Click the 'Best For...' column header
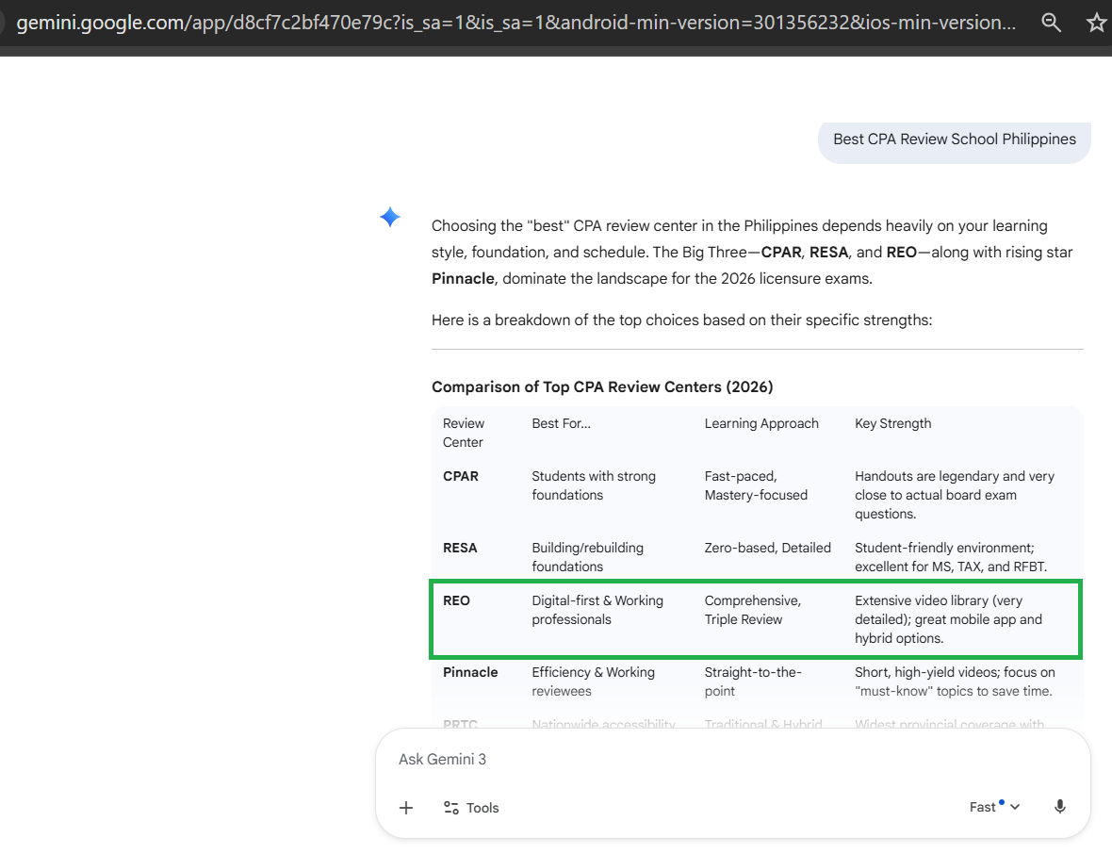 pos(561,423)
